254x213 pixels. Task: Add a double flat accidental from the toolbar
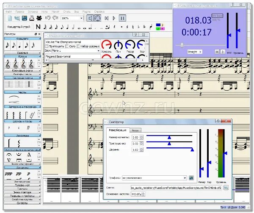144,27
